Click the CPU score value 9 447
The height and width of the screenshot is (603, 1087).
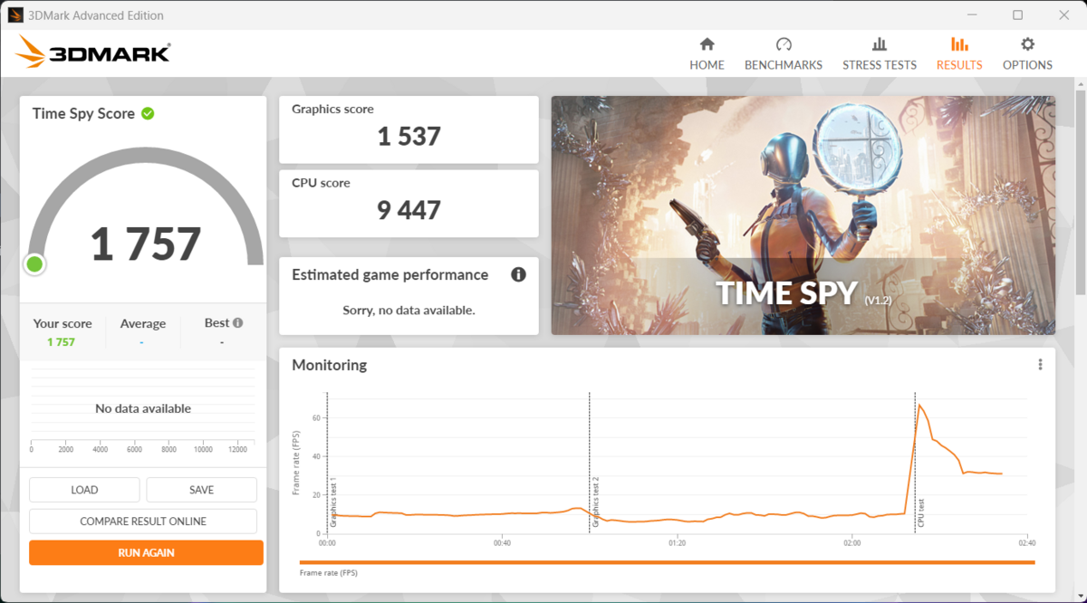click(409, 210)
